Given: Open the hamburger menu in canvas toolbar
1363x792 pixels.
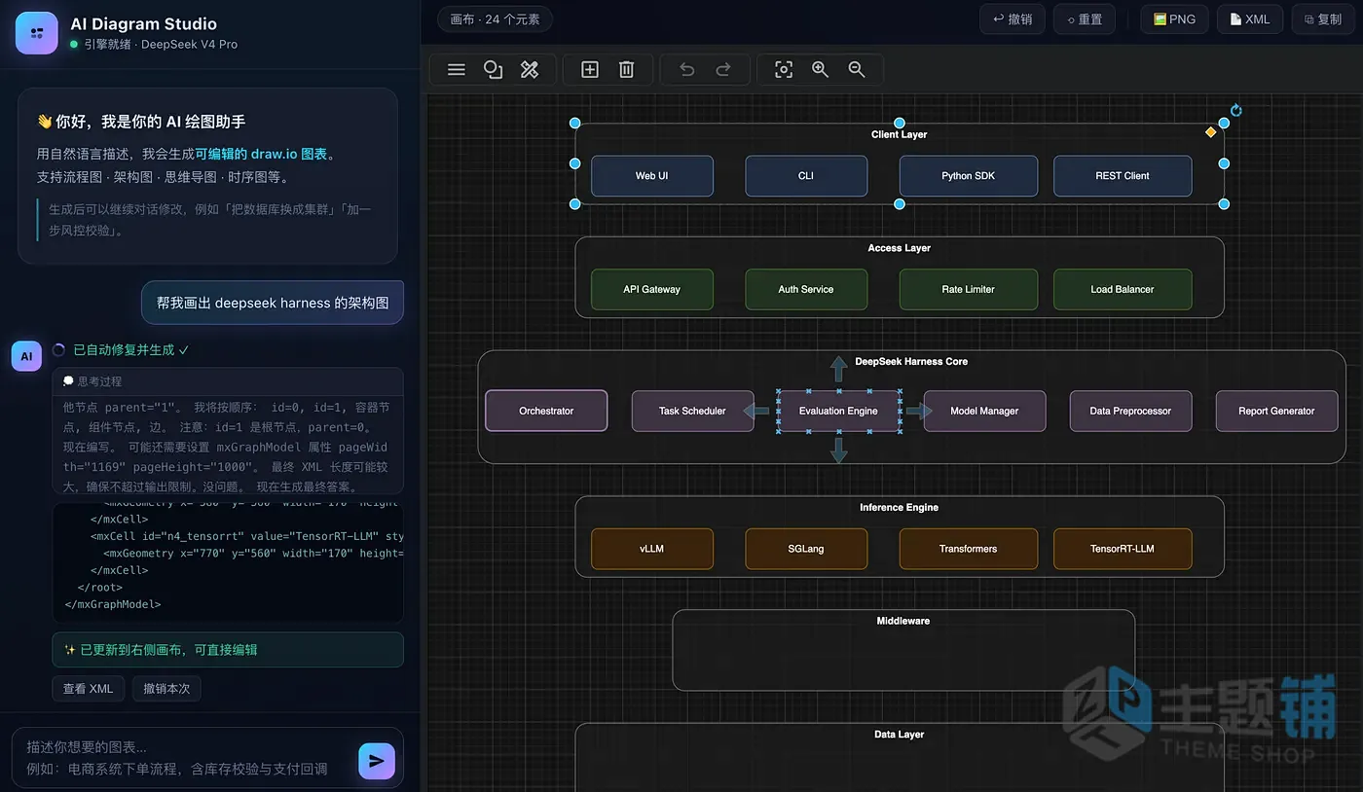Looking at the screenshot, I should click(456, 69).
